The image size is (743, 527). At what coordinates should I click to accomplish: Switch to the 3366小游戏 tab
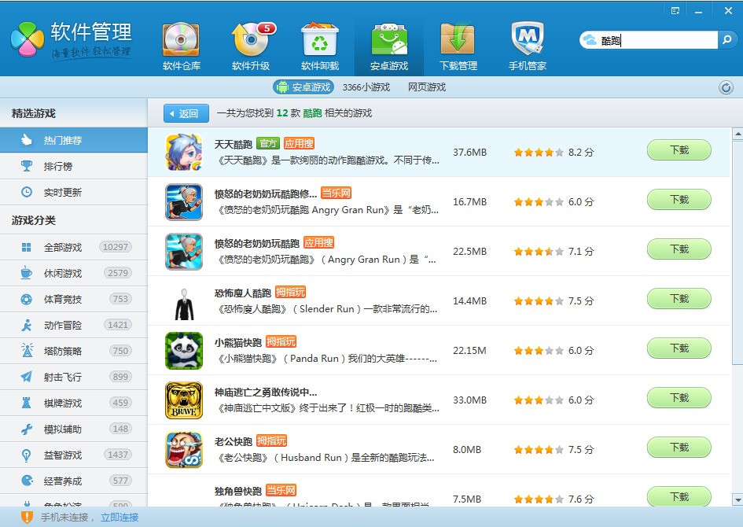pyautogui.click(x=366, y=87)
